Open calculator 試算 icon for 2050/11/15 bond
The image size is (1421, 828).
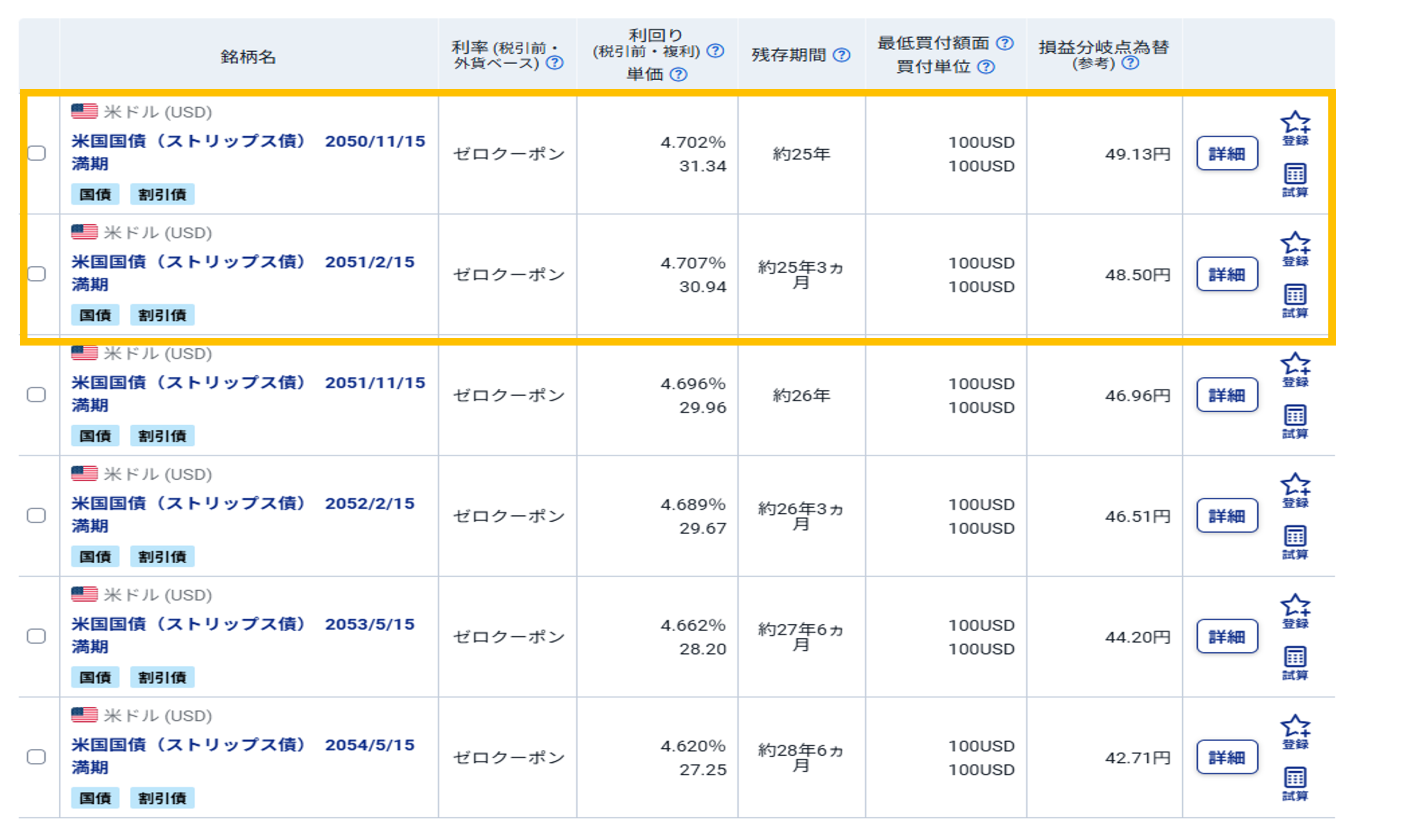[1295, 174]
